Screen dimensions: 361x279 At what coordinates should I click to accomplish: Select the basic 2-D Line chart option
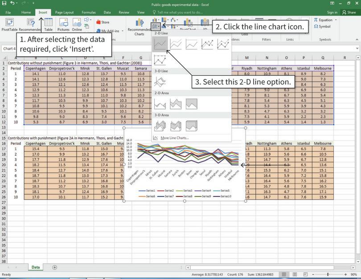tap(160, 44)
